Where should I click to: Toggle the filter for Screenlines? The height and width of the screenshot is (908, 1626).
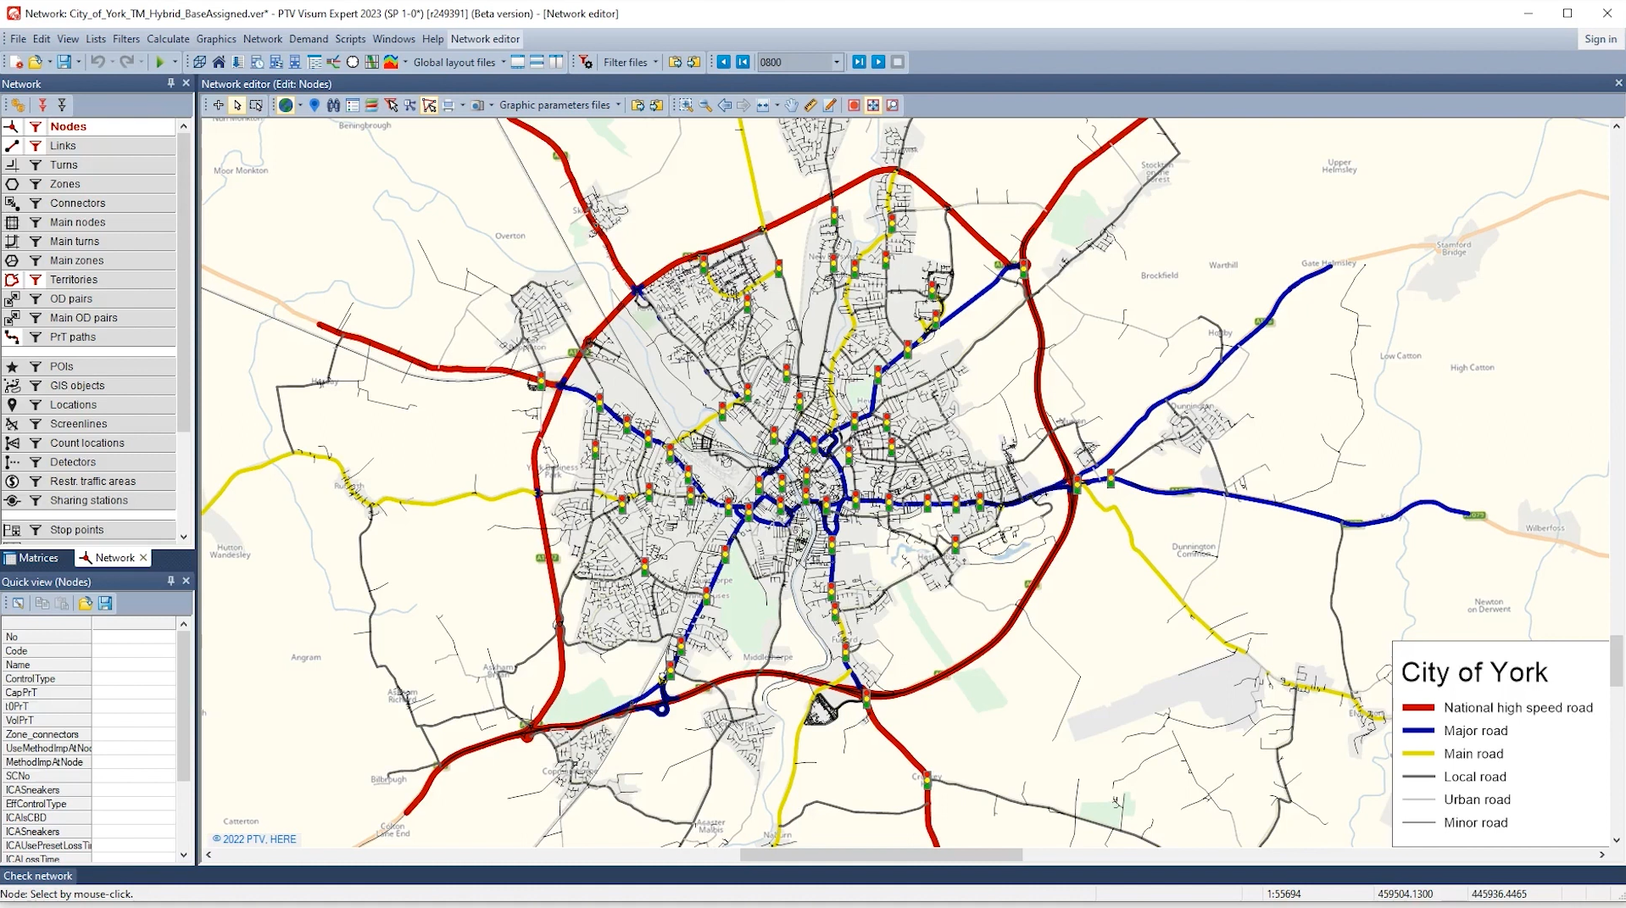(x=36, y=424)
